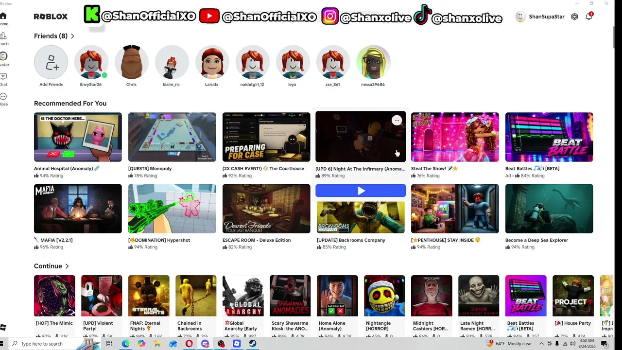Open the Beat Battles [BETA] ad thumbnail in Recommended
This screenshot has height=350, width=622.
click(x=549, y=137)
